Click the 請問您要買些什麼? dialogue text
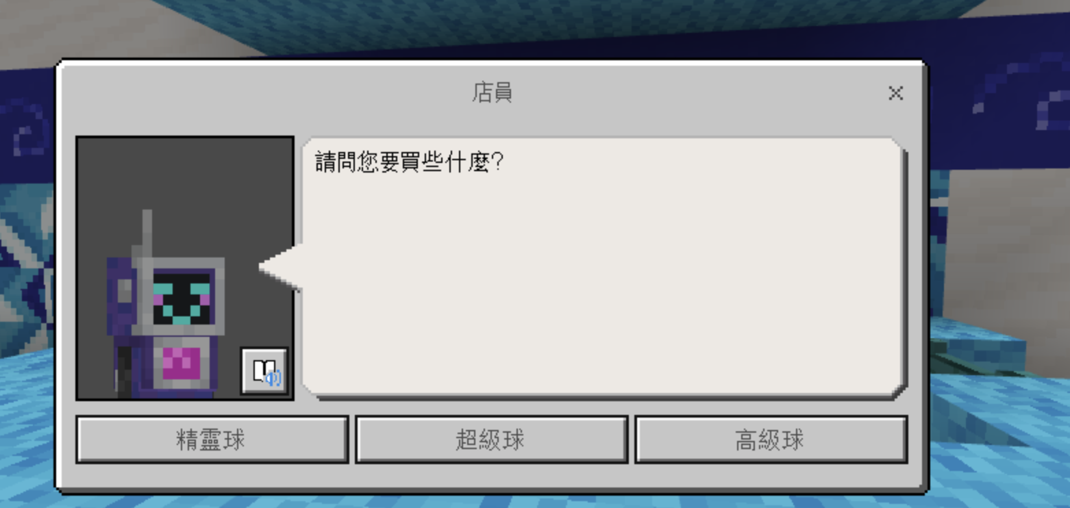 (x=410, y=163)
